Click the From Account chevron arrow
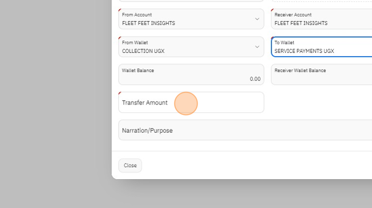Viewport: 372px width, 208px height. coord(257,19)
